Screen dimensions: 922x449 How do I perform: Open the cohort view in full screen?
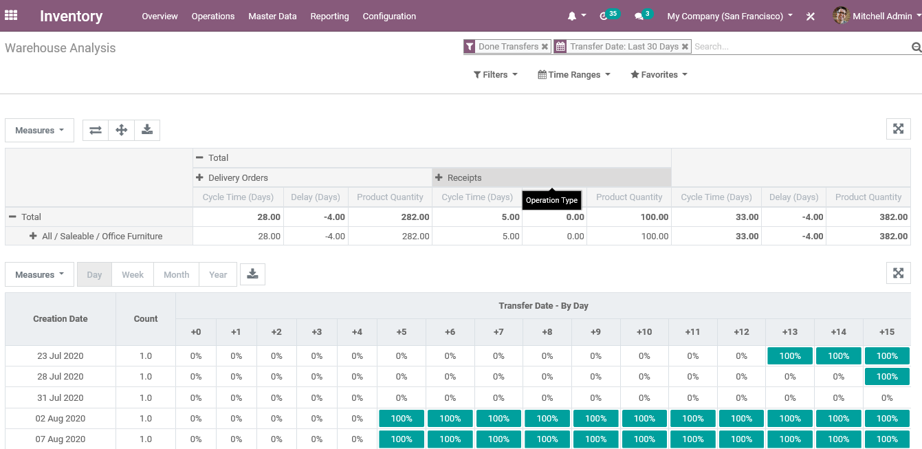(x=898, y=273)
